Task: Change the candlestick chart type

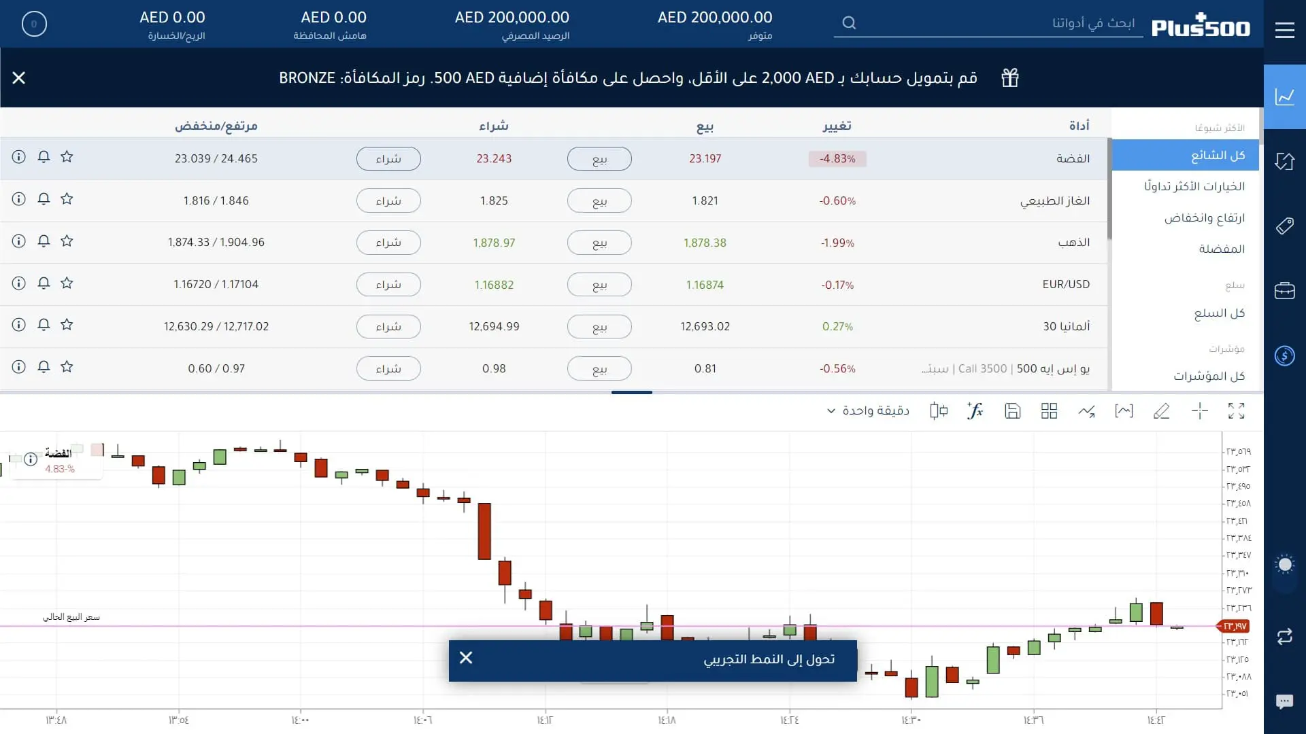Action: tap(939, 411)
